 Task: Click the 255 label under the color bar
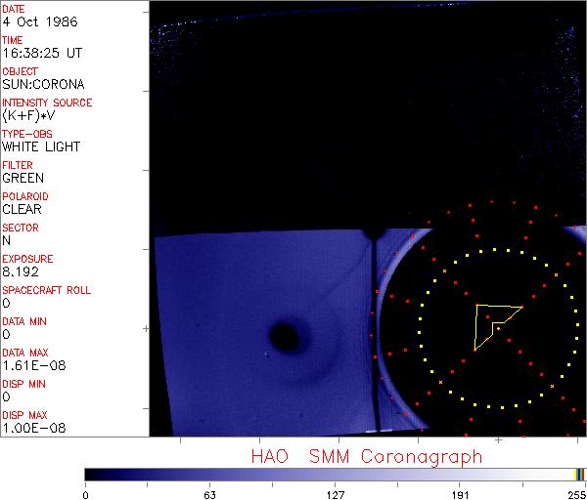(575, 494)
